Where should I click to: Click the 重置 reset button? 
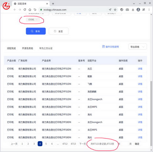(59, 31)
